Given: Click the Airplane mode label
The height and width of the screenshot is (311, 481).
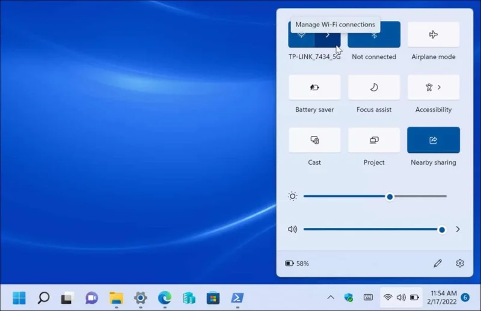Looking at the screenshot, I should click(x=434, y=57).
